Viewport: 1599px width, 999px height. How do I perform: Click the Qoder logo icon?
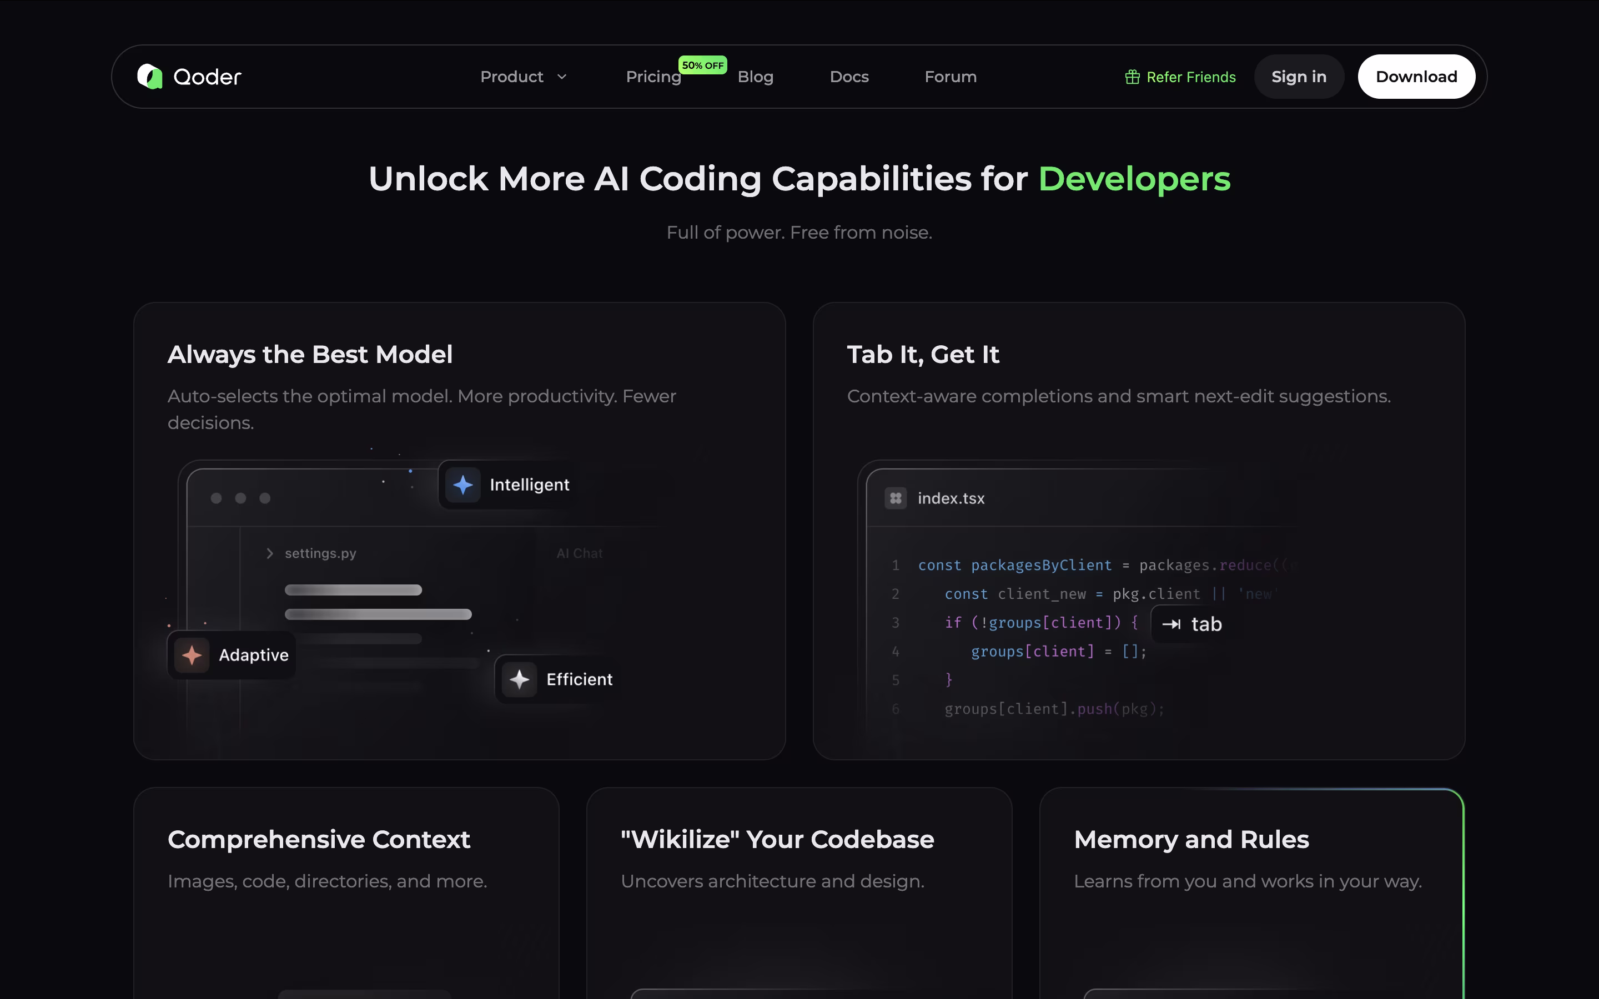150,77
